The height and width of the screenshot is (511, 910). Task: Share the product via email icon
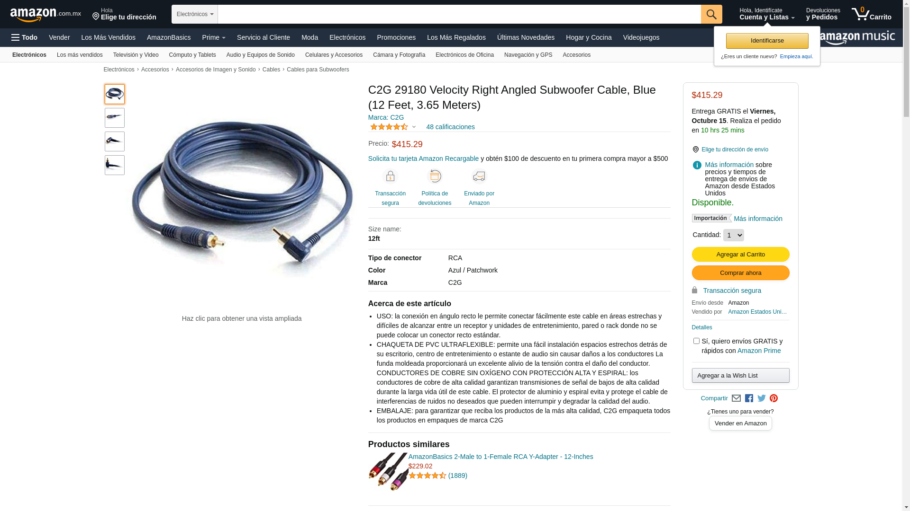(x=736, y=398)
